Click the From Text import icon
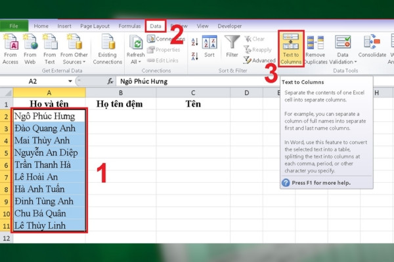Screen dimensions: 394x262 [x=49, y=42]
